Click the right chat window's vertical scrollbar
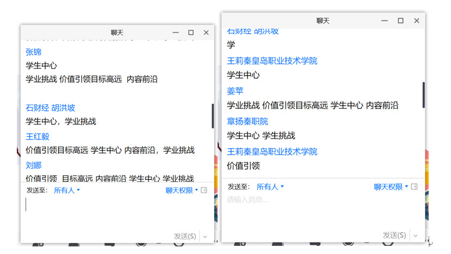 tap(423, 95)
